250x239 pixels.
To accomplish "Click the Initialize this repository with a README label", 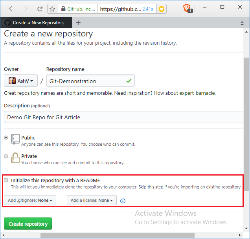I will click(x=55, y=180).
